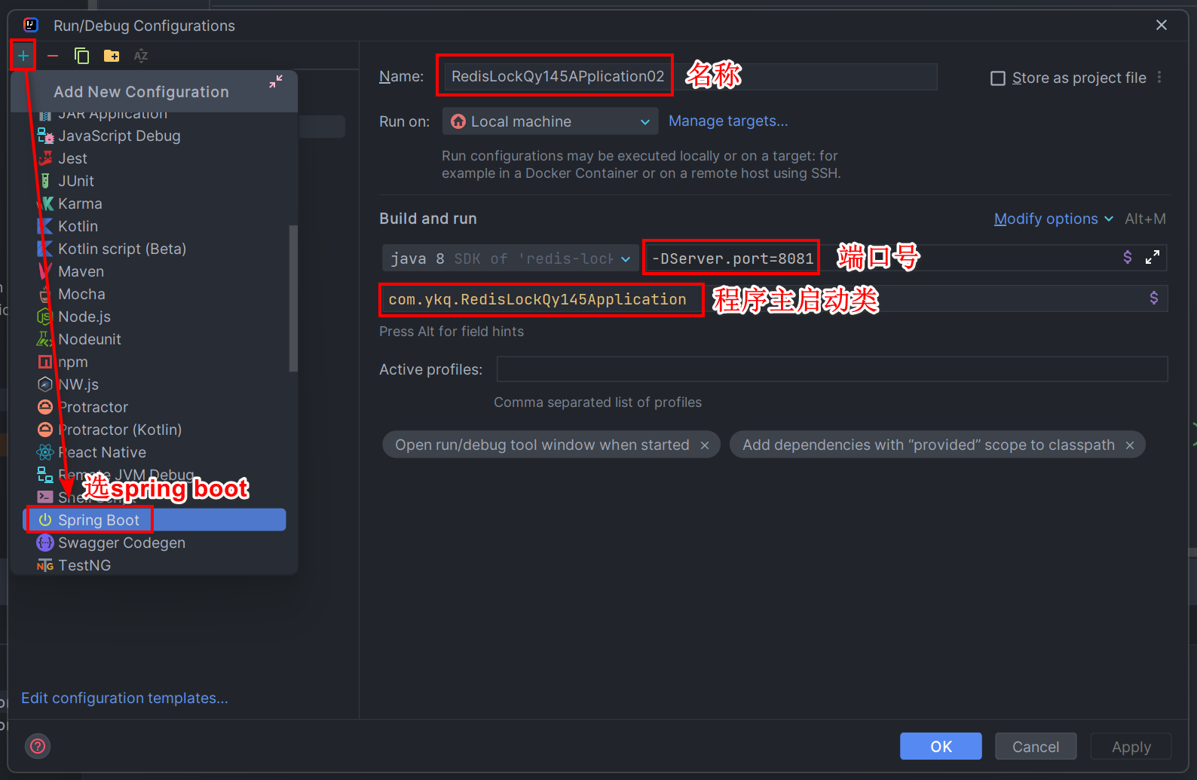
Task: Select Kotlin script (Beta) configuration type
Action: (155, 249)
